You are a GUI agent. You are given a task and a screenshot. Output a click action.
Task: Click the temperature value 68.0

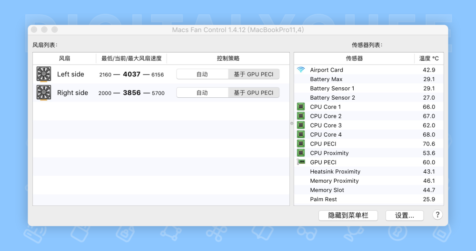pos(429,134)
